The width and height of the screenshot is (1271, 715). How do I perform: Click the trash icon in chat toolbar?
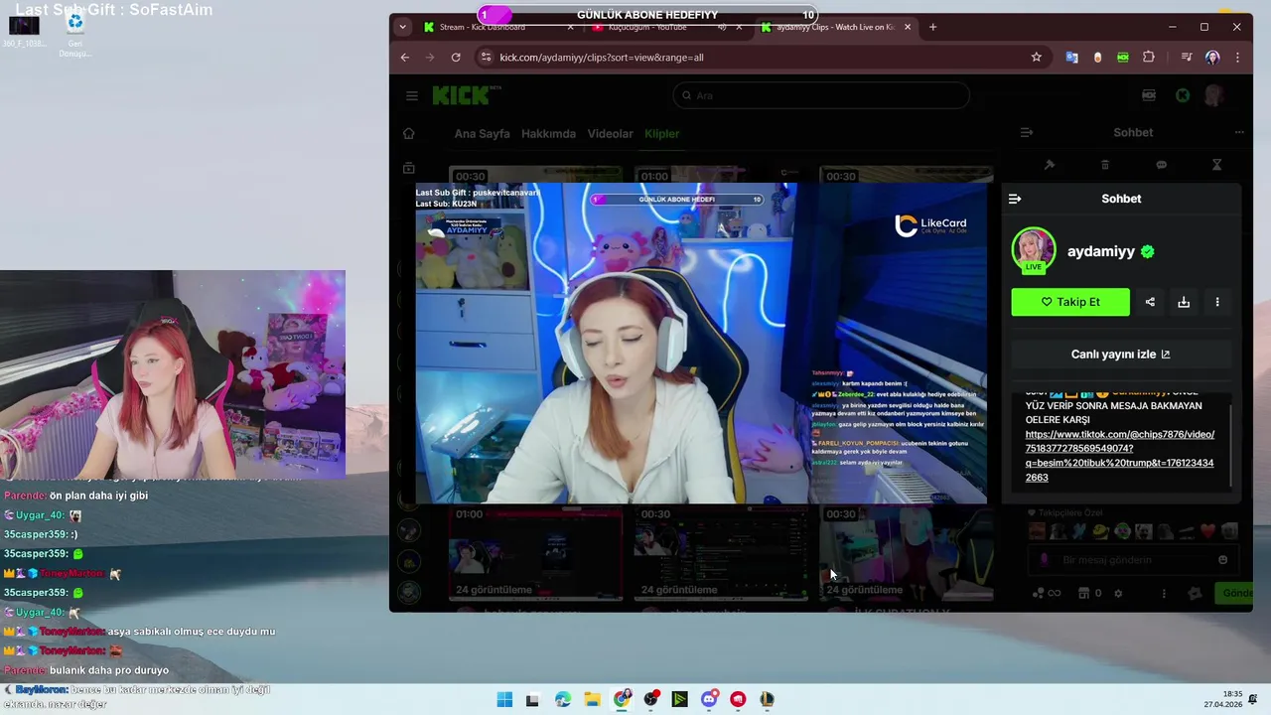(x=1105, y=165)
